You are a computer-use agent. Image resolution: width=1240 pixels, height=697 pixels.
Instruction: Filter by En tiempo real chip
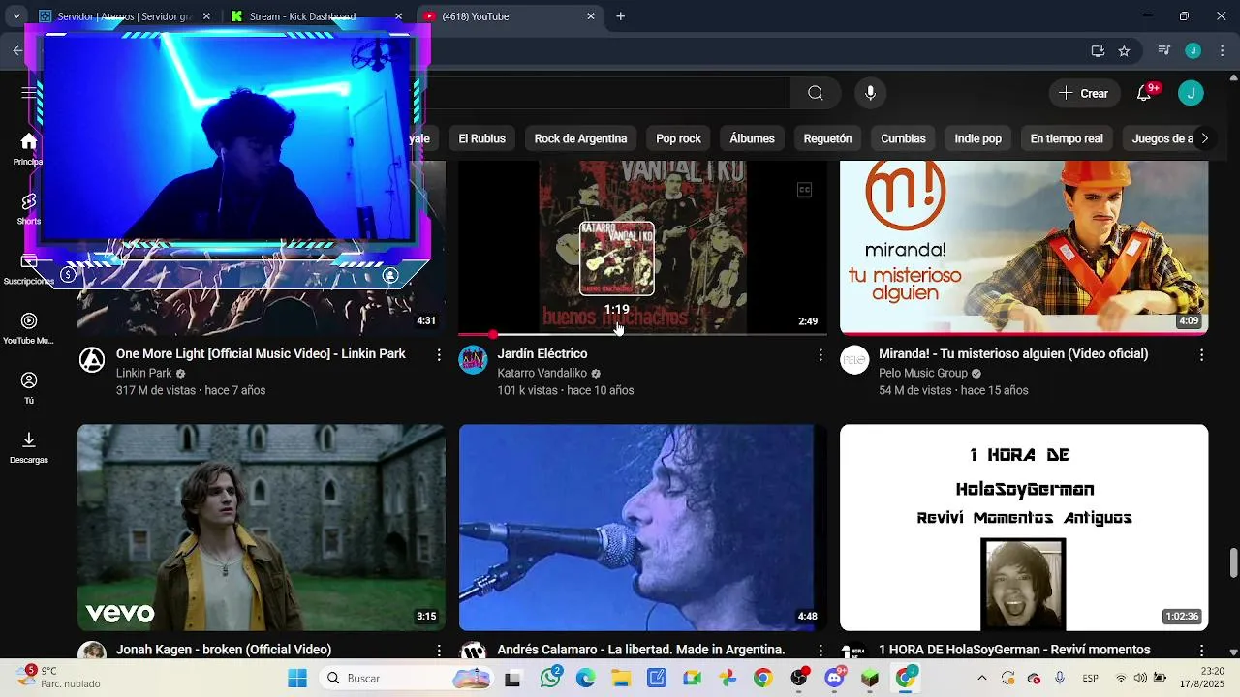coord(1067,138)
